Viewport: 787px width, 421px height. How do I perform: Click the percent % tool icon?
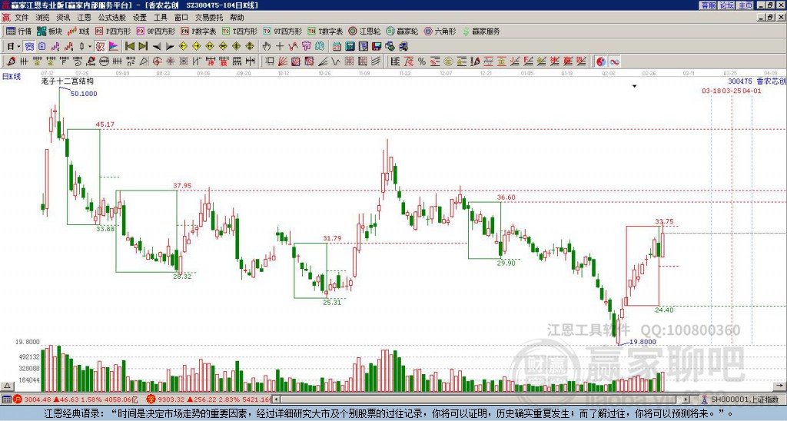[x=422, y=61]
